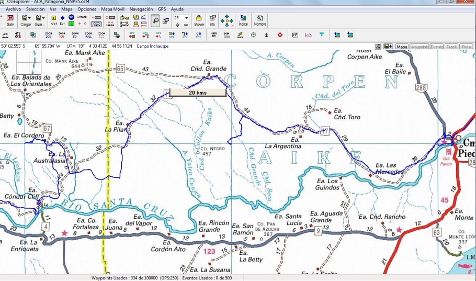Click the zoom out minus button

[186, 25]
